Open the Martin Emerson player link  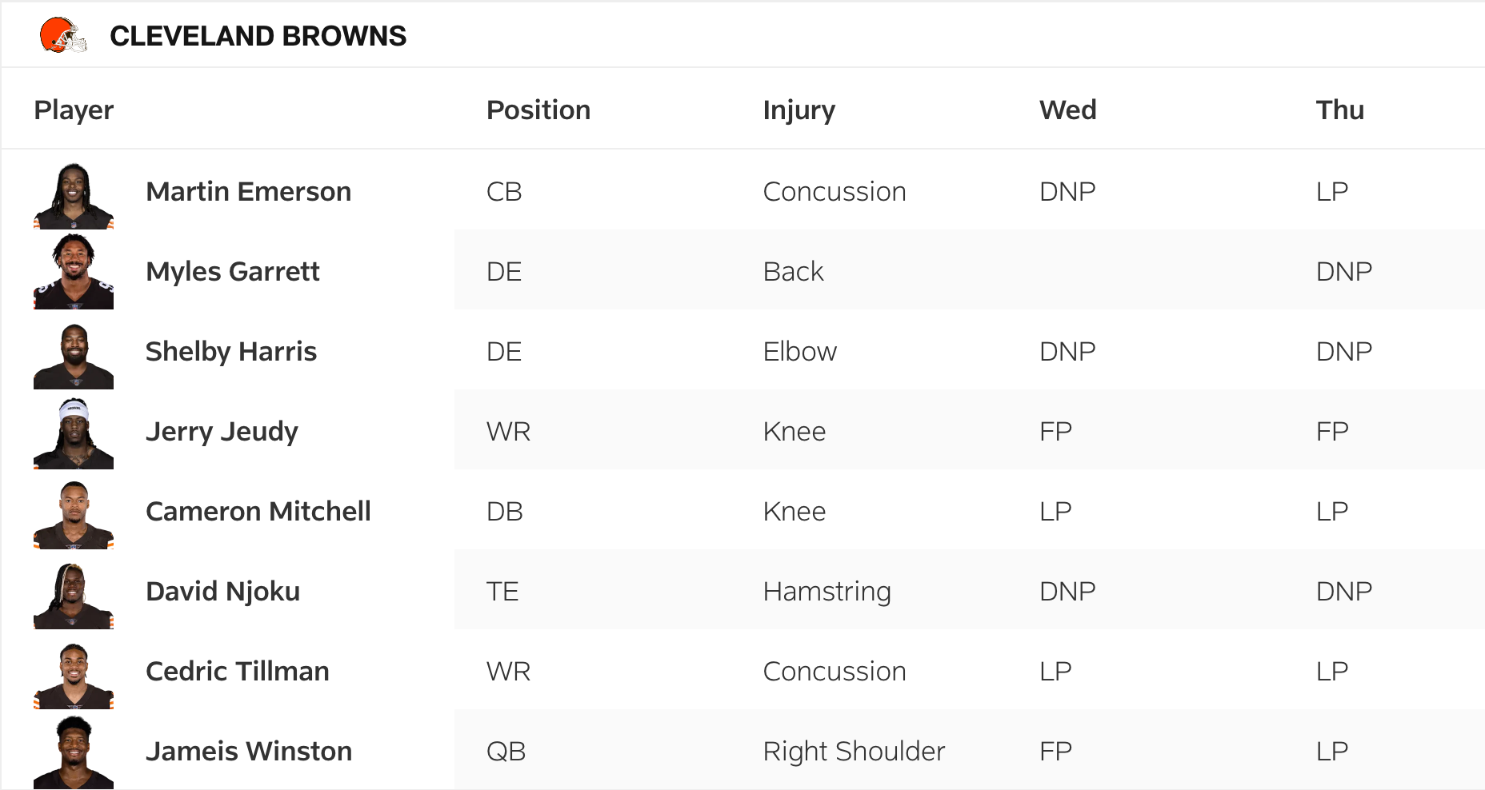pos(248,192)
